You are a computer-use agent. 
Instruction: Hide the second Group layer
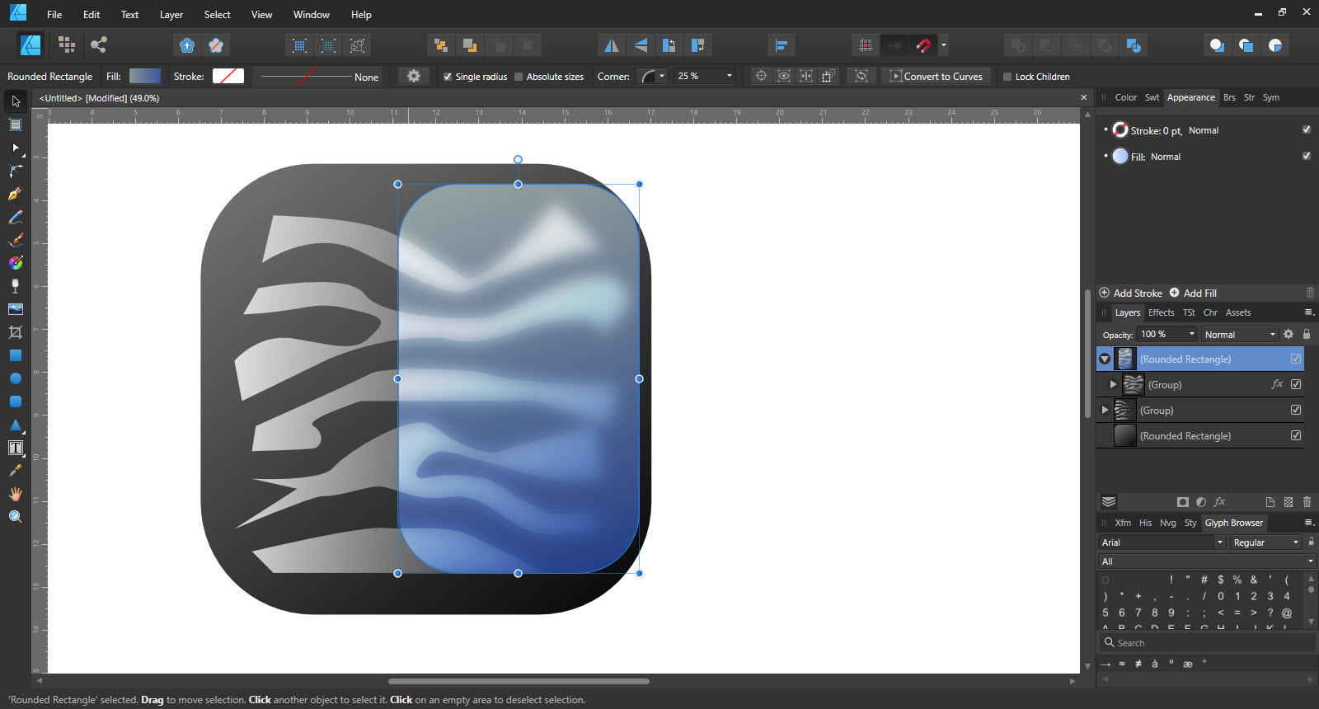tap(1296, 410)
